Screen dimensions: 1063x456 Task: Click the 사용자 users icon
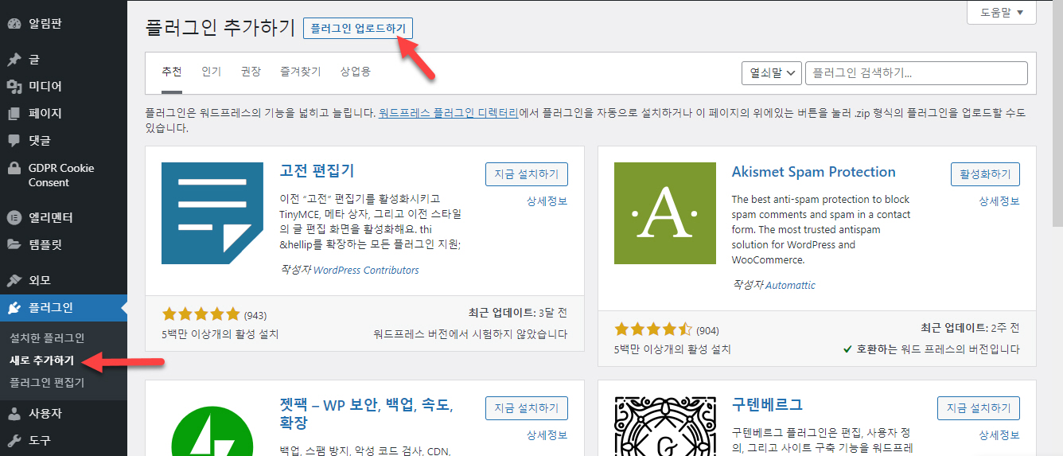(14, 414)
